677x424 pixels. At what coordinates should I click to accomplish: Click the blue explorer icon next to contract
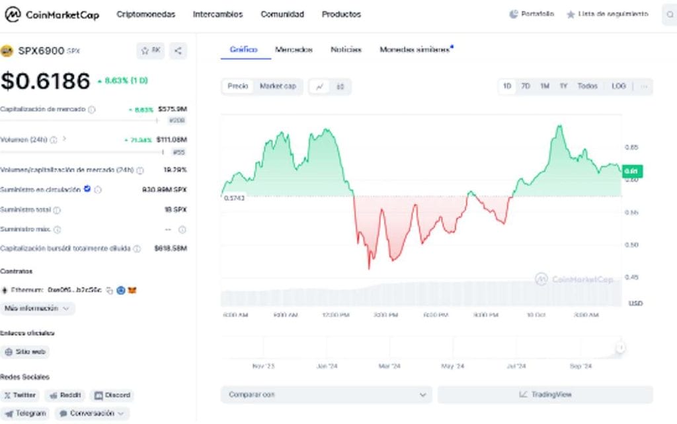point(121,291)
